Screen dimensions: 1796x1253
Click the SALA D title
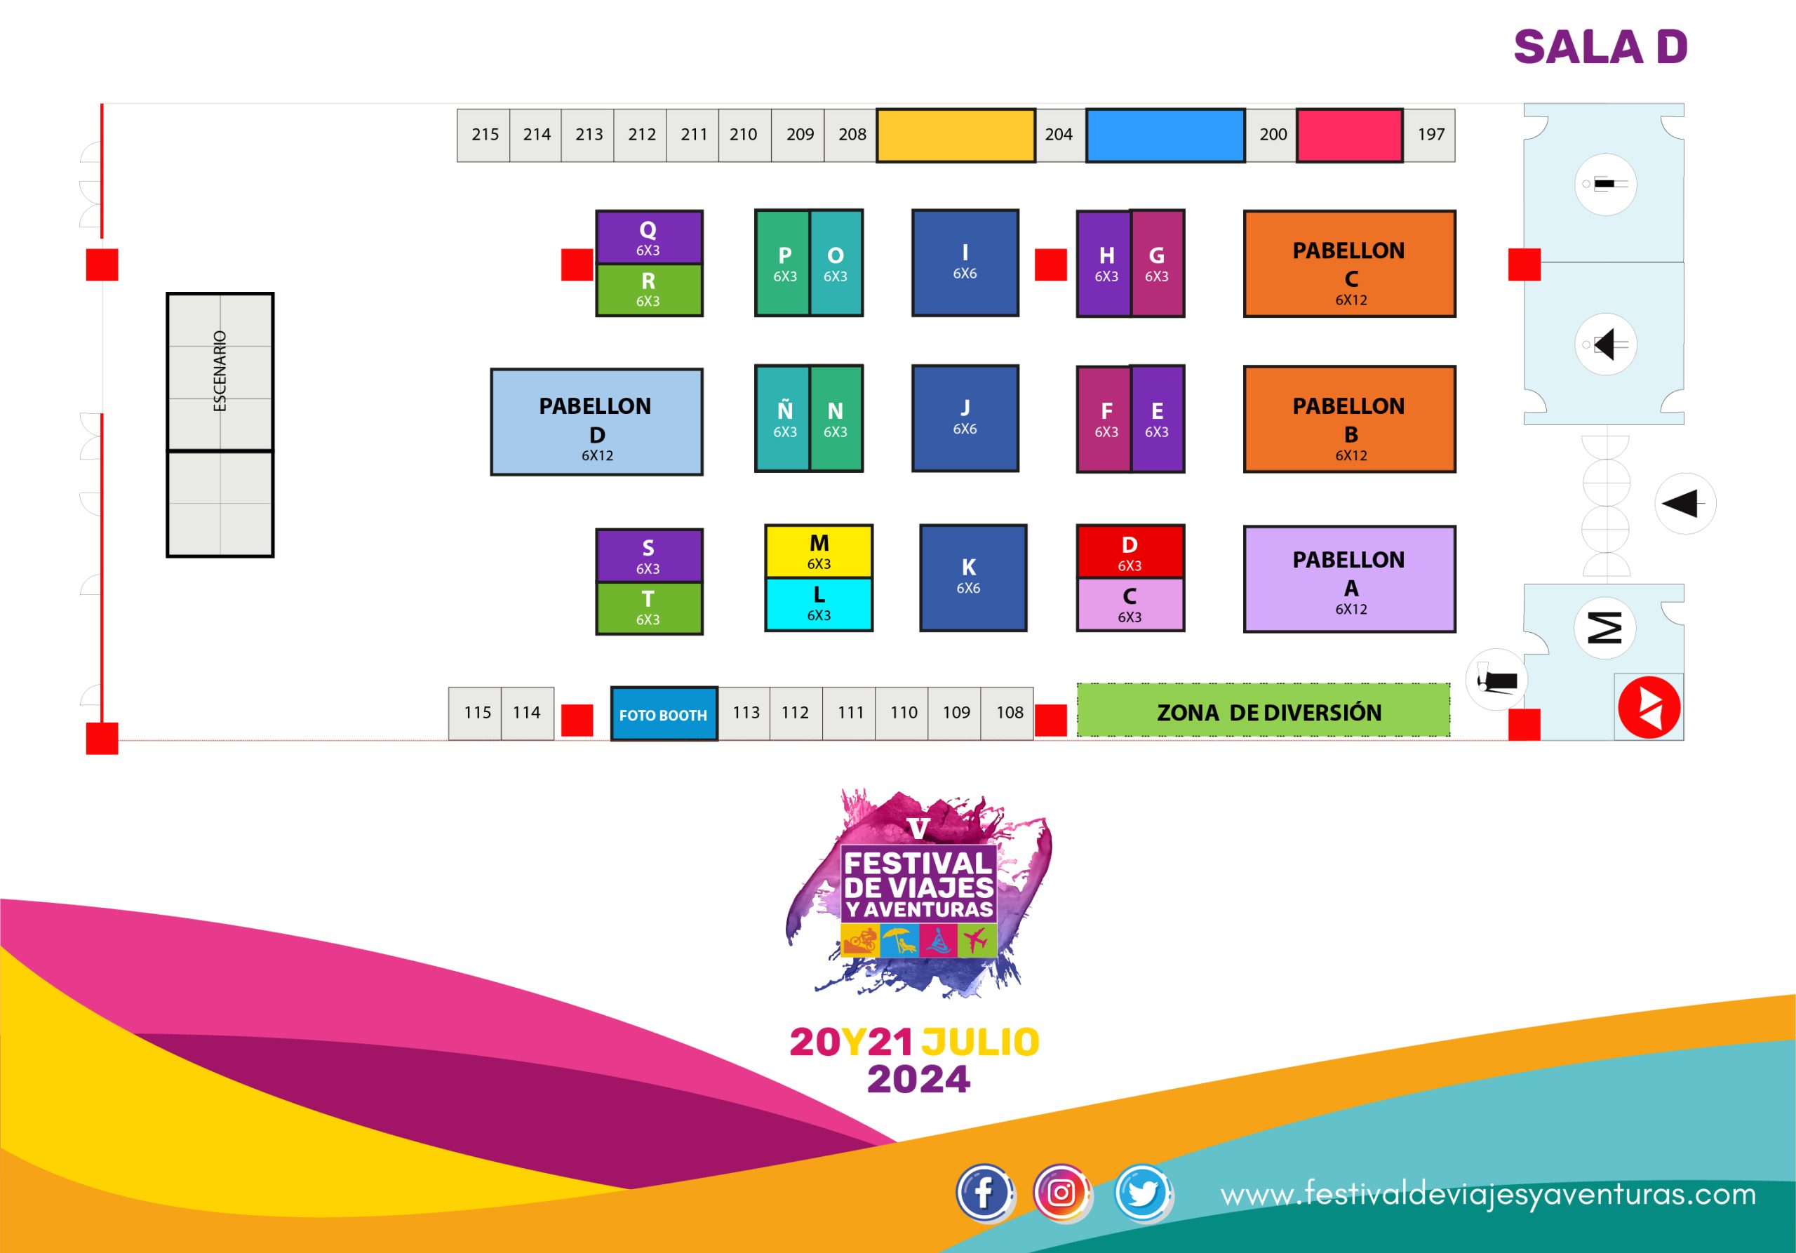(x=1600, y=47)
